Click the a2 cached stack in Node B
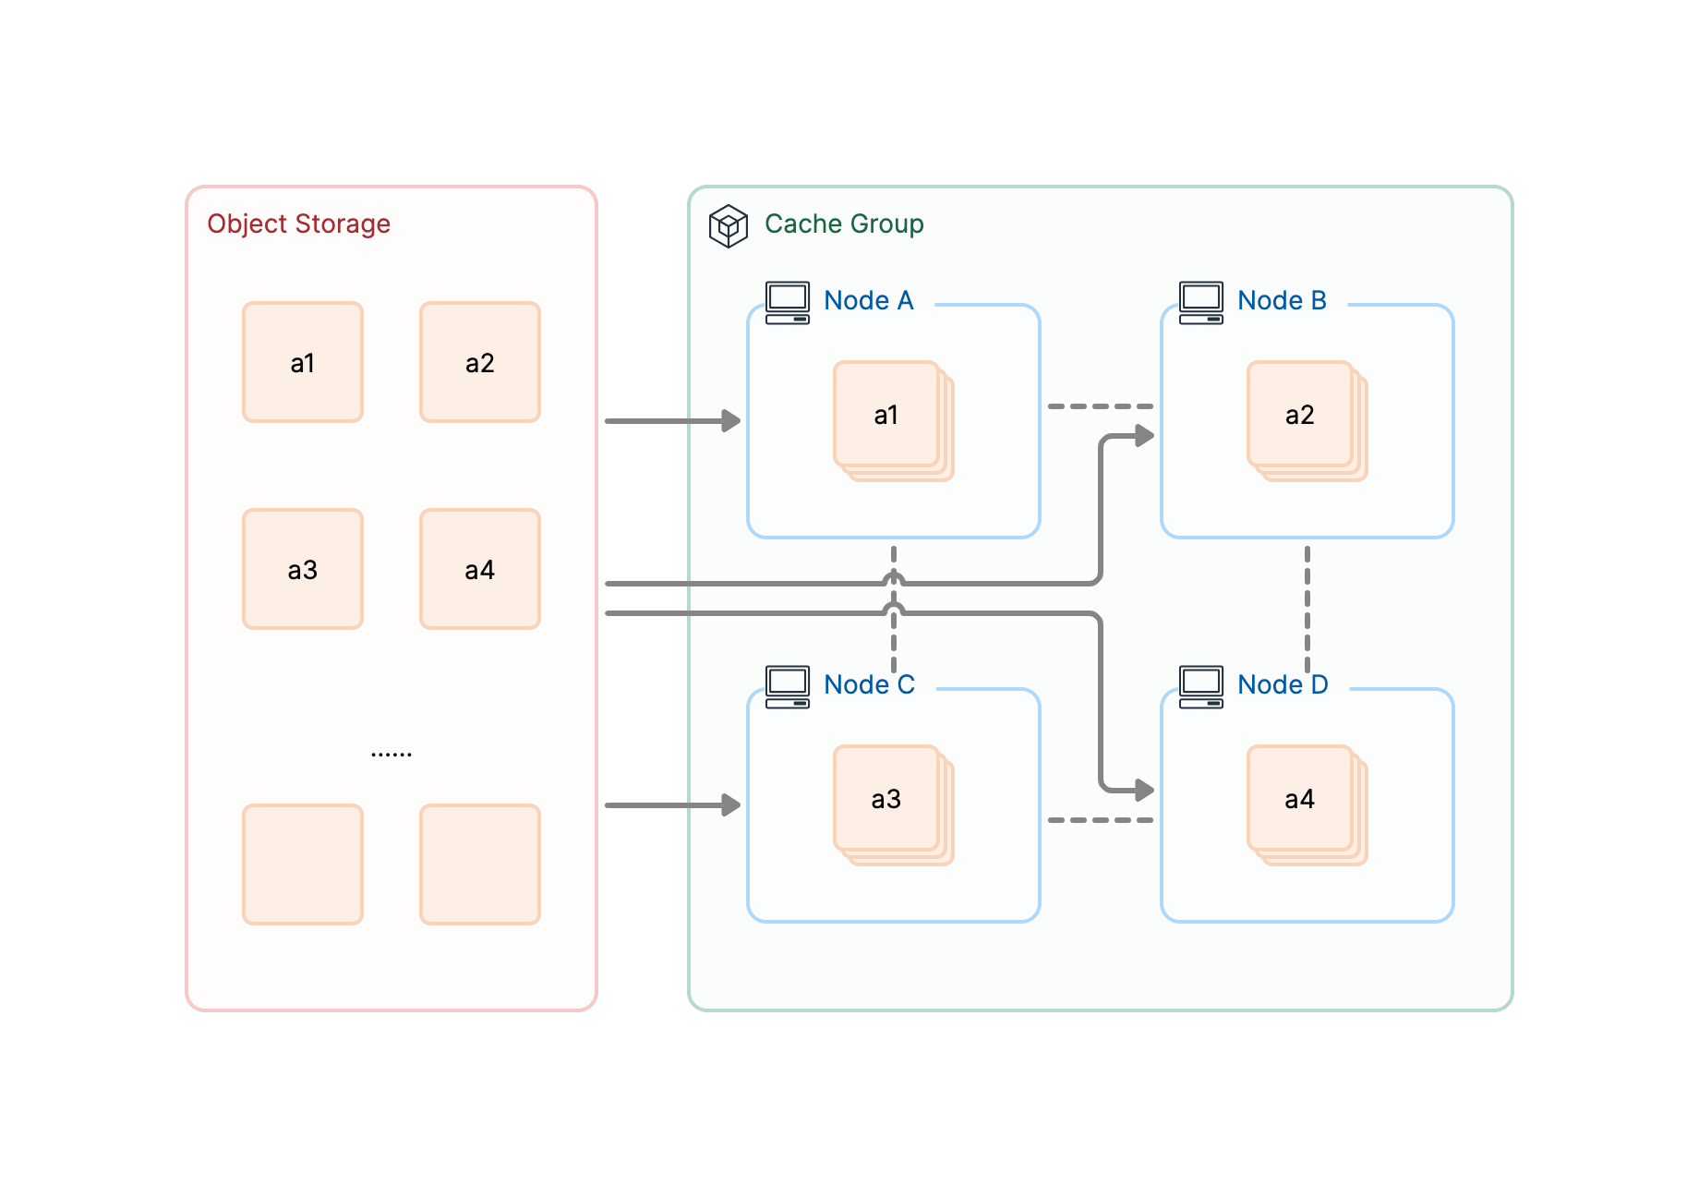This screenshot has width=1699, height=1197. pyautogui.click(x=1307, y=421)
